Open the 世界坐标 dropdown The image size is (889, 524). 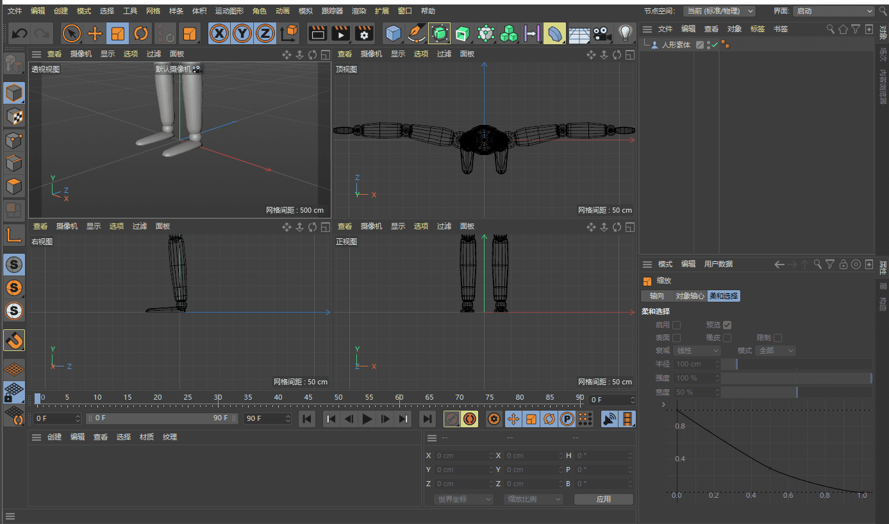pos(463,499)
